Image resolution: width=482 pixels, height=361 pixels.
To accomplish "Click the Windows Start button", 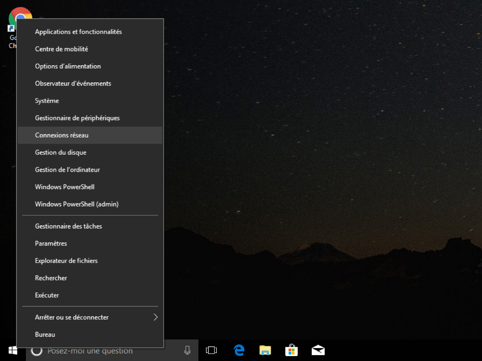I will (x=13, y=350).
